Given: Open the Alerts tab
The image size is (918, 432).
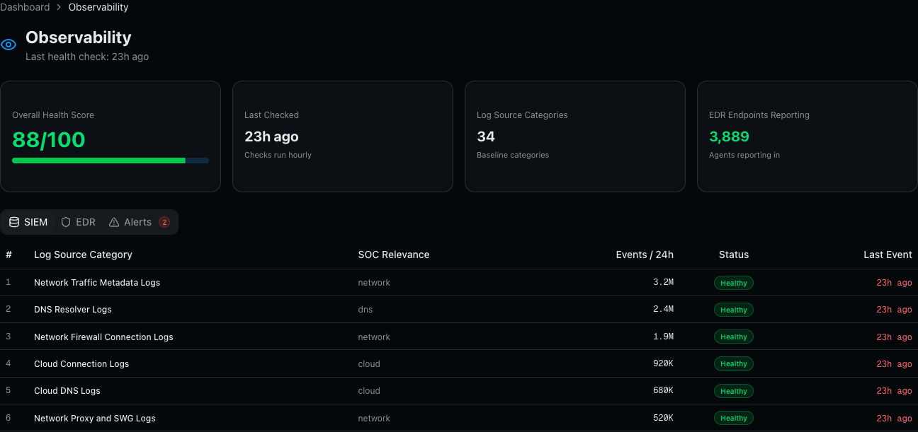Looking at the screenshot, I should (x=139, y=222).
